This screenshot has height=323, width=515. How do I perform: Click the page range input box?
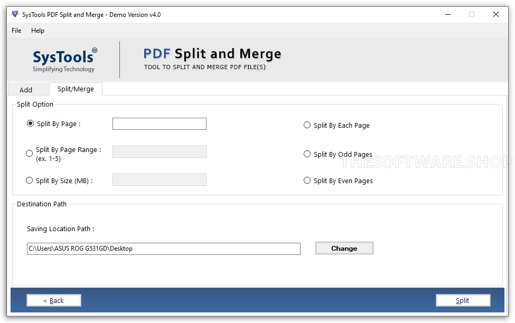159,151
